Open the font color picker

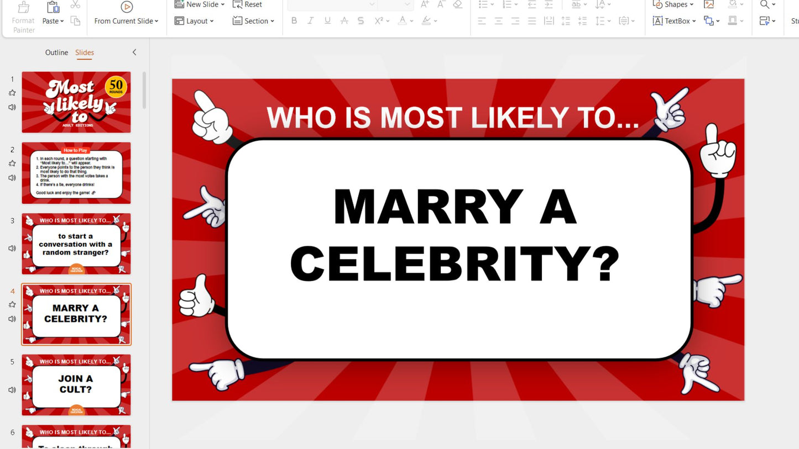(404, 20)
